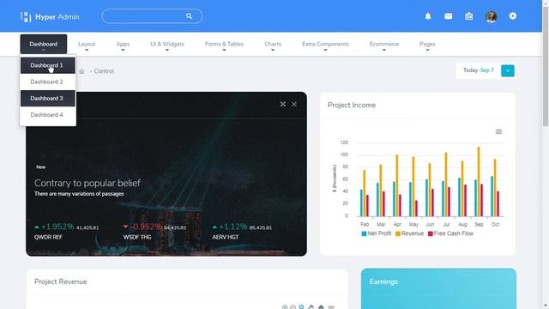549x309 pixels.
Task: Open the user avatar menu
Action: point(492,16)
